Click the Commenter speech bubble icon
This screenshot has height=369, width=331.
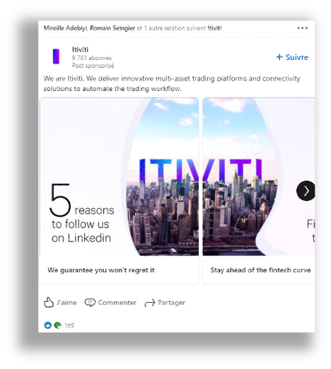tap(90, 303)
